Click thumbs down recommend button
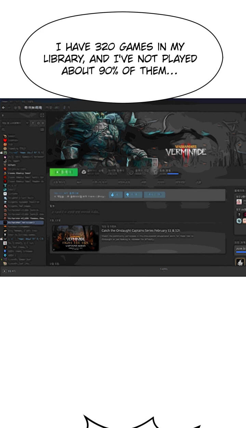Image resolution: width=246 pixels, height=428 pixels. pos(133,195)
